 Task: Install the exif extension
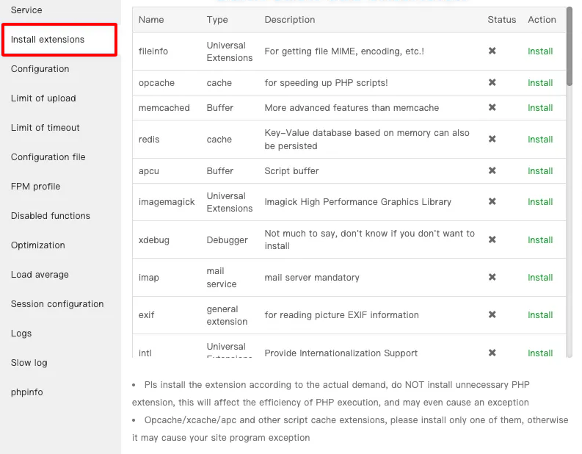(x=540, y=315)
